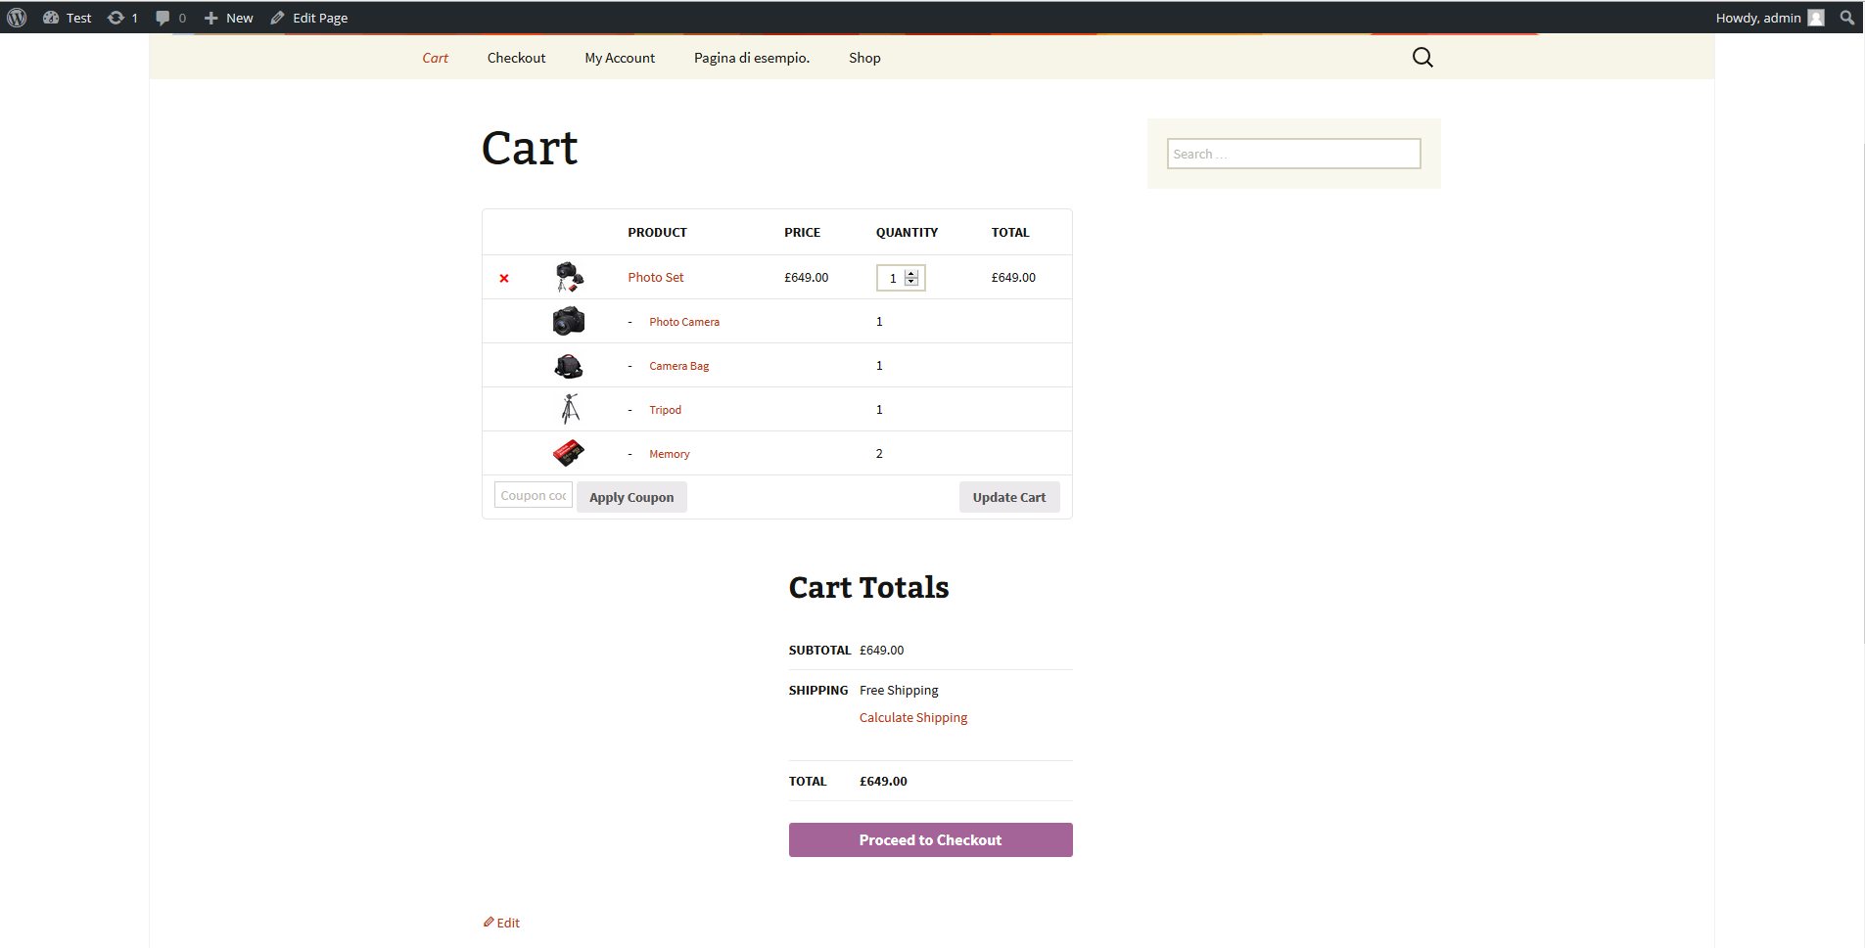Screen dimensions: 1865x948
Task: Open the site header search icon
Action: pyautogui.click(x=1422, y=58)
